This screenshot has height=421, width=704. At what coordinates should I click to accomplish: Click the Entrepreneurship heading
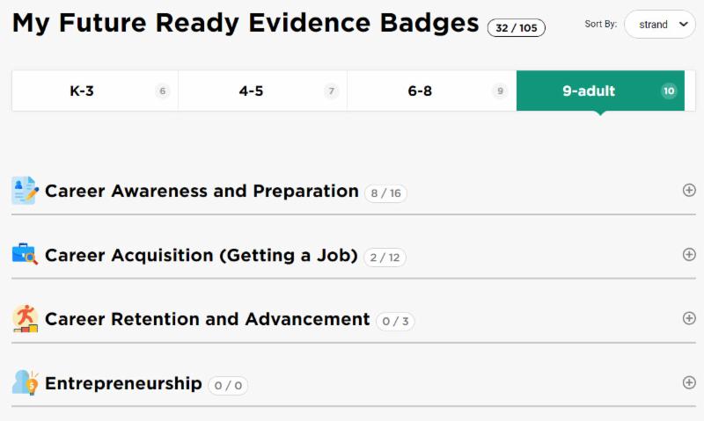123,383
